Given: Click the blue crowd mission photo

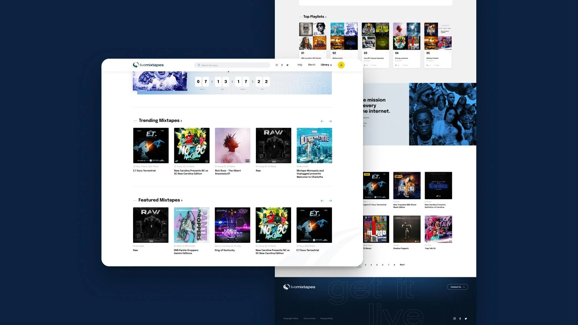Looking at the screenshot, I should [x=443, y=114].
